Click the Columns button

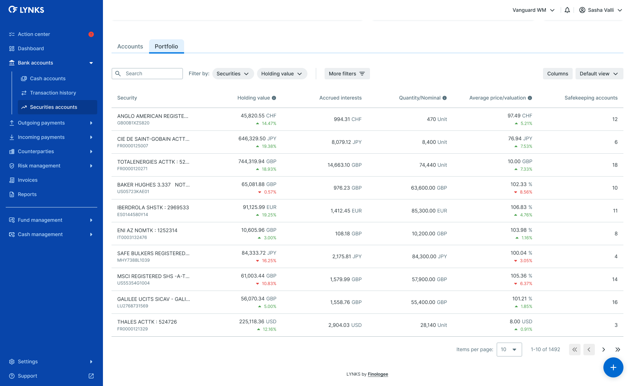[558, 74]
